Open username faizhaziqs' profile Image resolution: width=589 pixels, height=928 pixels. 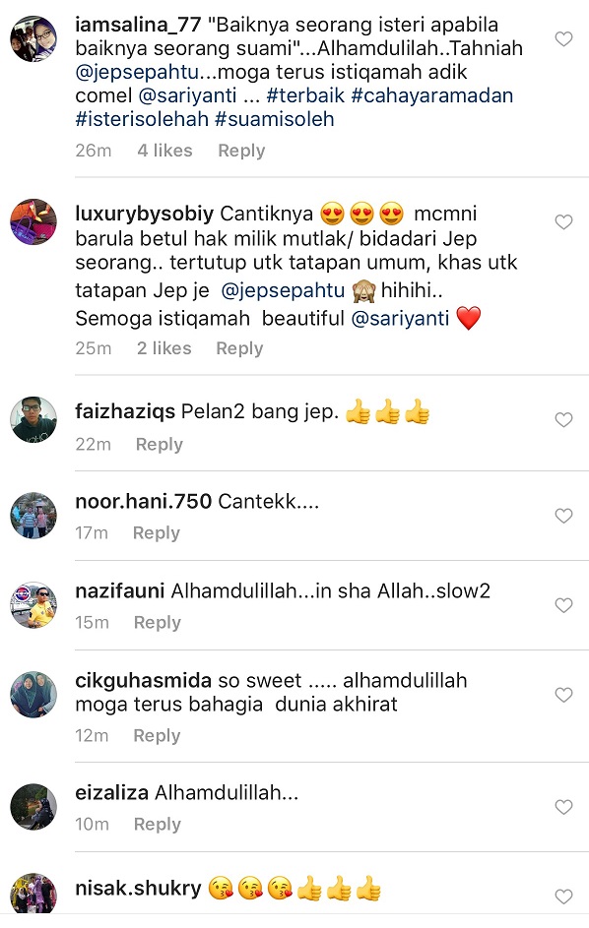pyautogui.click(x=125, y=411)
